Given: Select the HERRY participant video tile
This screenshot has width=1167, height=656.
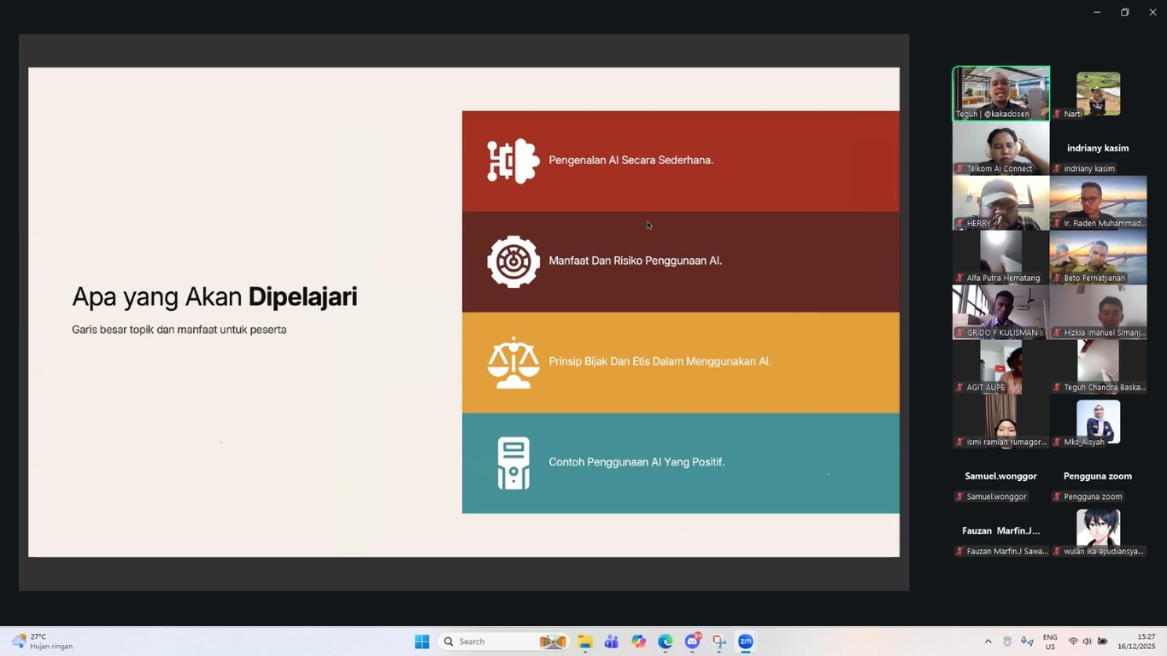Looking at the screenshot, I should tap(1001, 203).
